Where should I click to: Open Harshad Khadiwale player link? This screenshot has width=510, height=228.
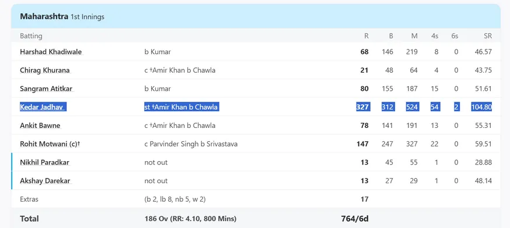51,52
